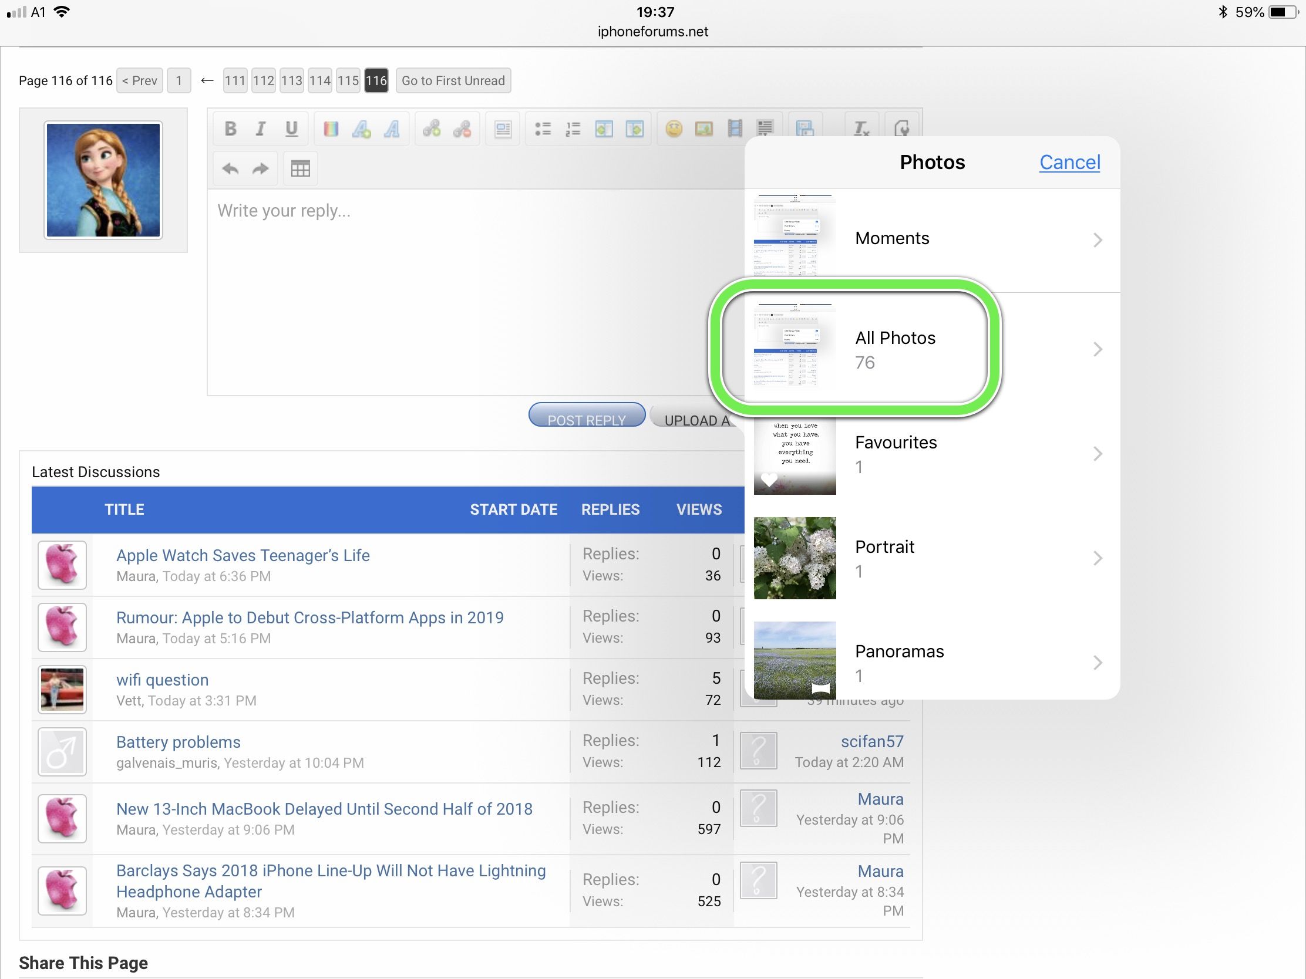1306x979 pixels.
Task: Select page 115 navigation button
Action: [x=349, y=81]
